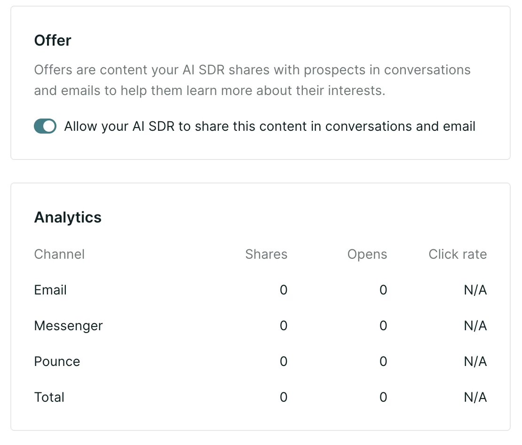522x445 pixels.
Task: Click the Pounce opens count value
Action: click(x=384, y=361)
